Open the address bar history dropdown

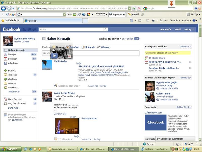click(129, 9)
